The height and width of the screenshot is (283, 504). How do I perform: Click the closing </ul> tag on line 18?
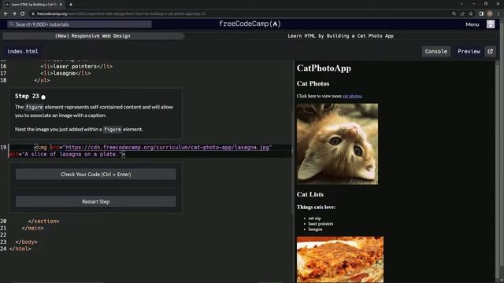[42, 80]
